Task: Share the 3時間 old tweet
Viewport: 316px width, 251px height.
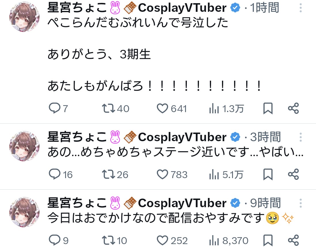Action: [294, 174]
